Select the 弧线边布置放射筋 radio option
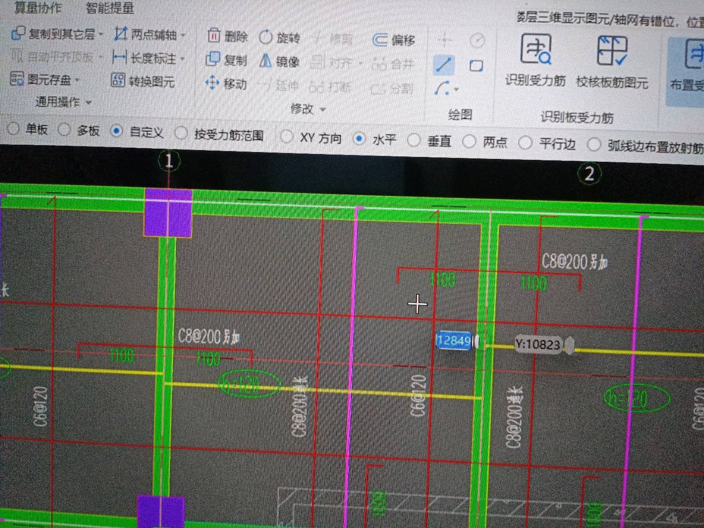Screen dimensions: 704x528 click(645, 146)
